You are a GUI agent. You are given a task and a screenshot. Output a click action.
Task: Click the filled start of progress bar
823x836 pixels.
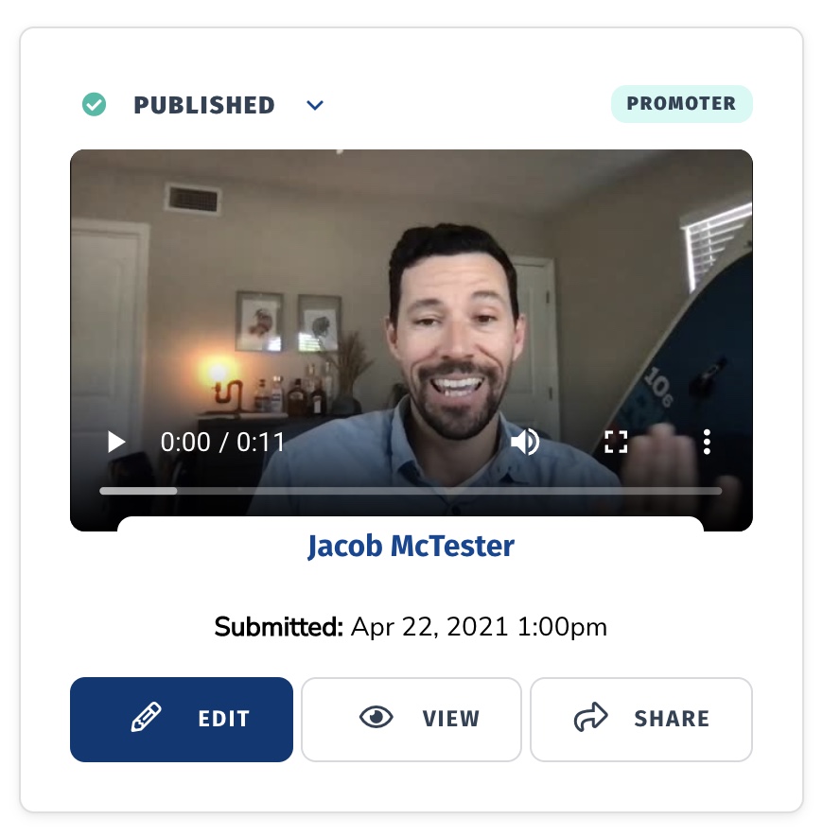click(138, 491)
